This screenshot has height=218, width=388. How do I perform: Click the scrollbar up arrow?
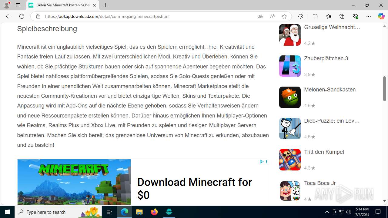click(384, 26)
